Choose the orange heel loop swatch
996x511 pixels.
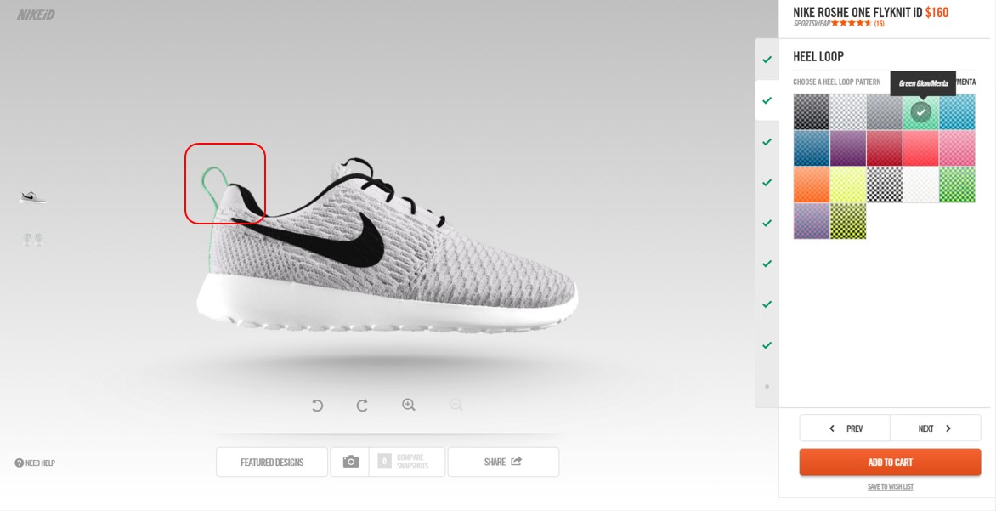pos(811,185)
